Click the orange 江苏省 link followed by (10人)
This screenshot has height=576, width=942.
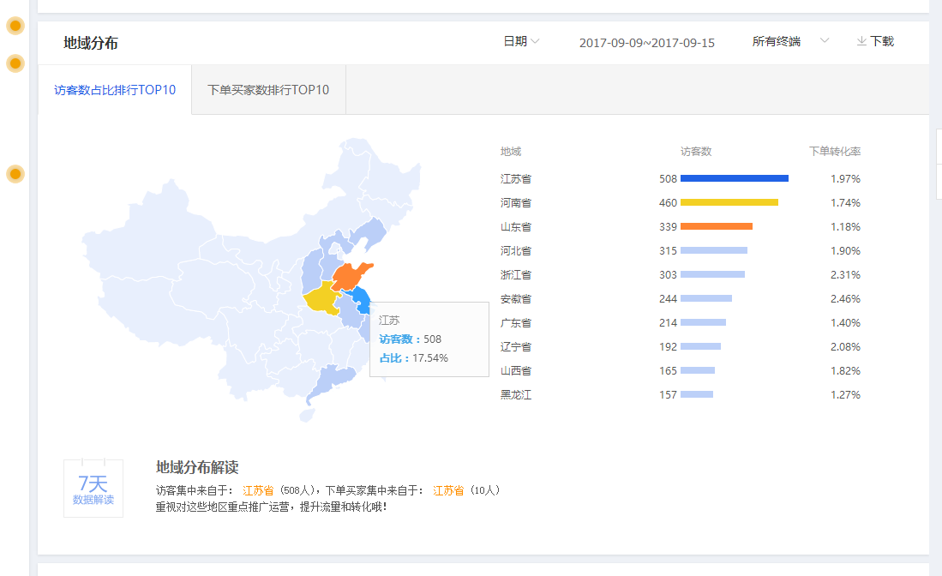click(448, 490)
